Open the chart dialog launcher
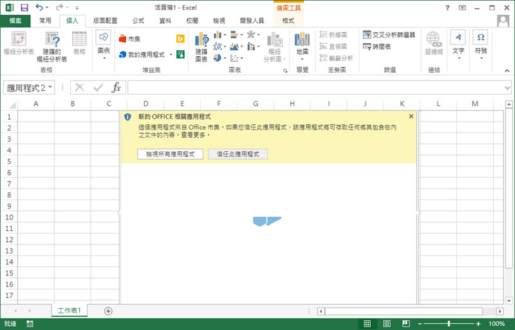Viewport: 515px width, 330px height. (x=285, y=71)
